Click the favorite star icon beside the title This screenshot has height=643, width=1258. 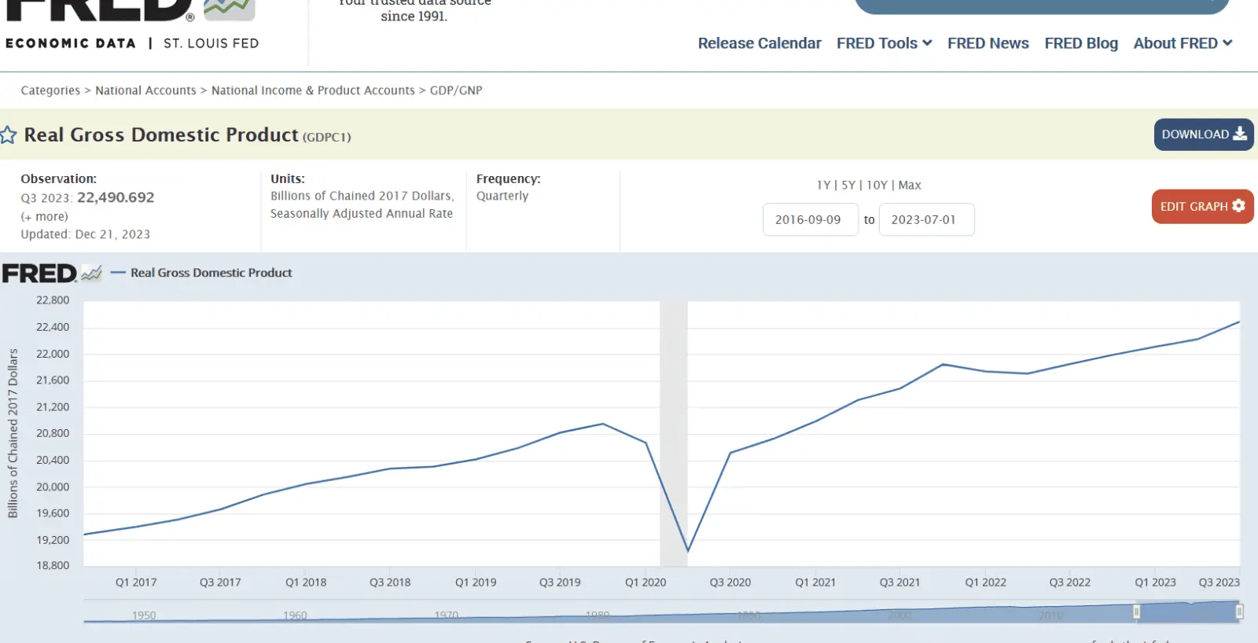9,135
